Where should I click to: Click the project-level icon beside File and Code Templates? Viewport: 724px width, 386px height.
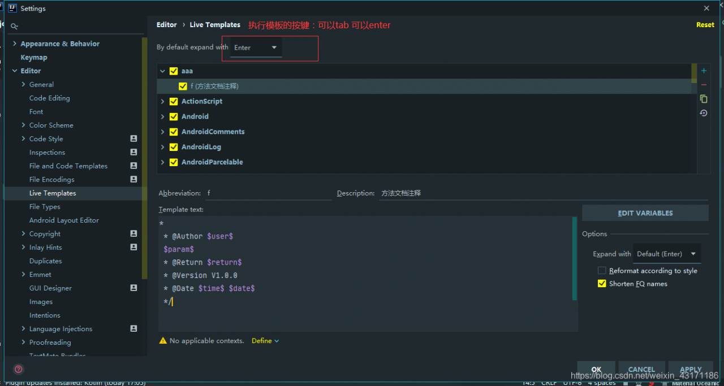(x=133, y=166)
